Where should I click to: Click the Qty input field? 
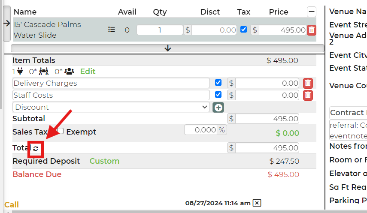point(160,30)
